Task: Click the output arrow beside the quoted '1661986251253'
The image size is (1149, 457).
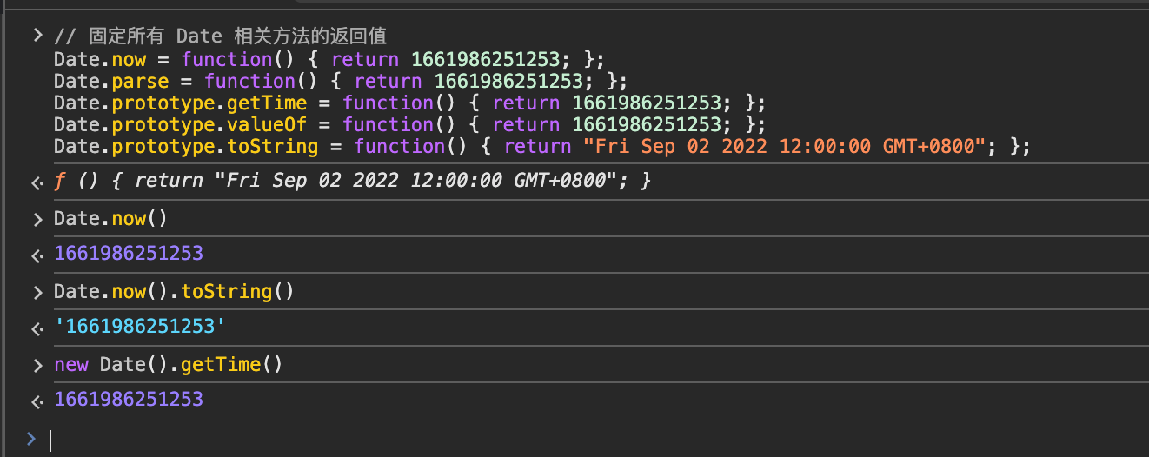Action: [x=37, y=329]
